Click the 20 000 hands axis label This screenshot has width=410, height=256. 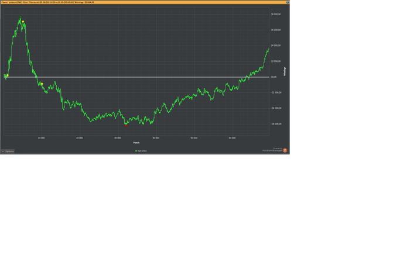[80, 138]
